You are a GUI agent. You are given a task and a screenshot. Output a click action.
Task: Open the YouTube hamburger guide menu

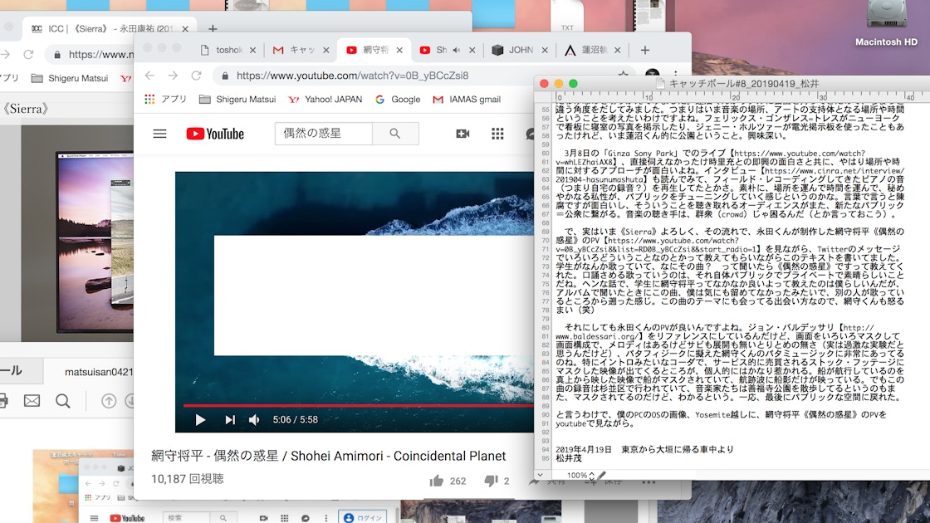coord(159,134)
